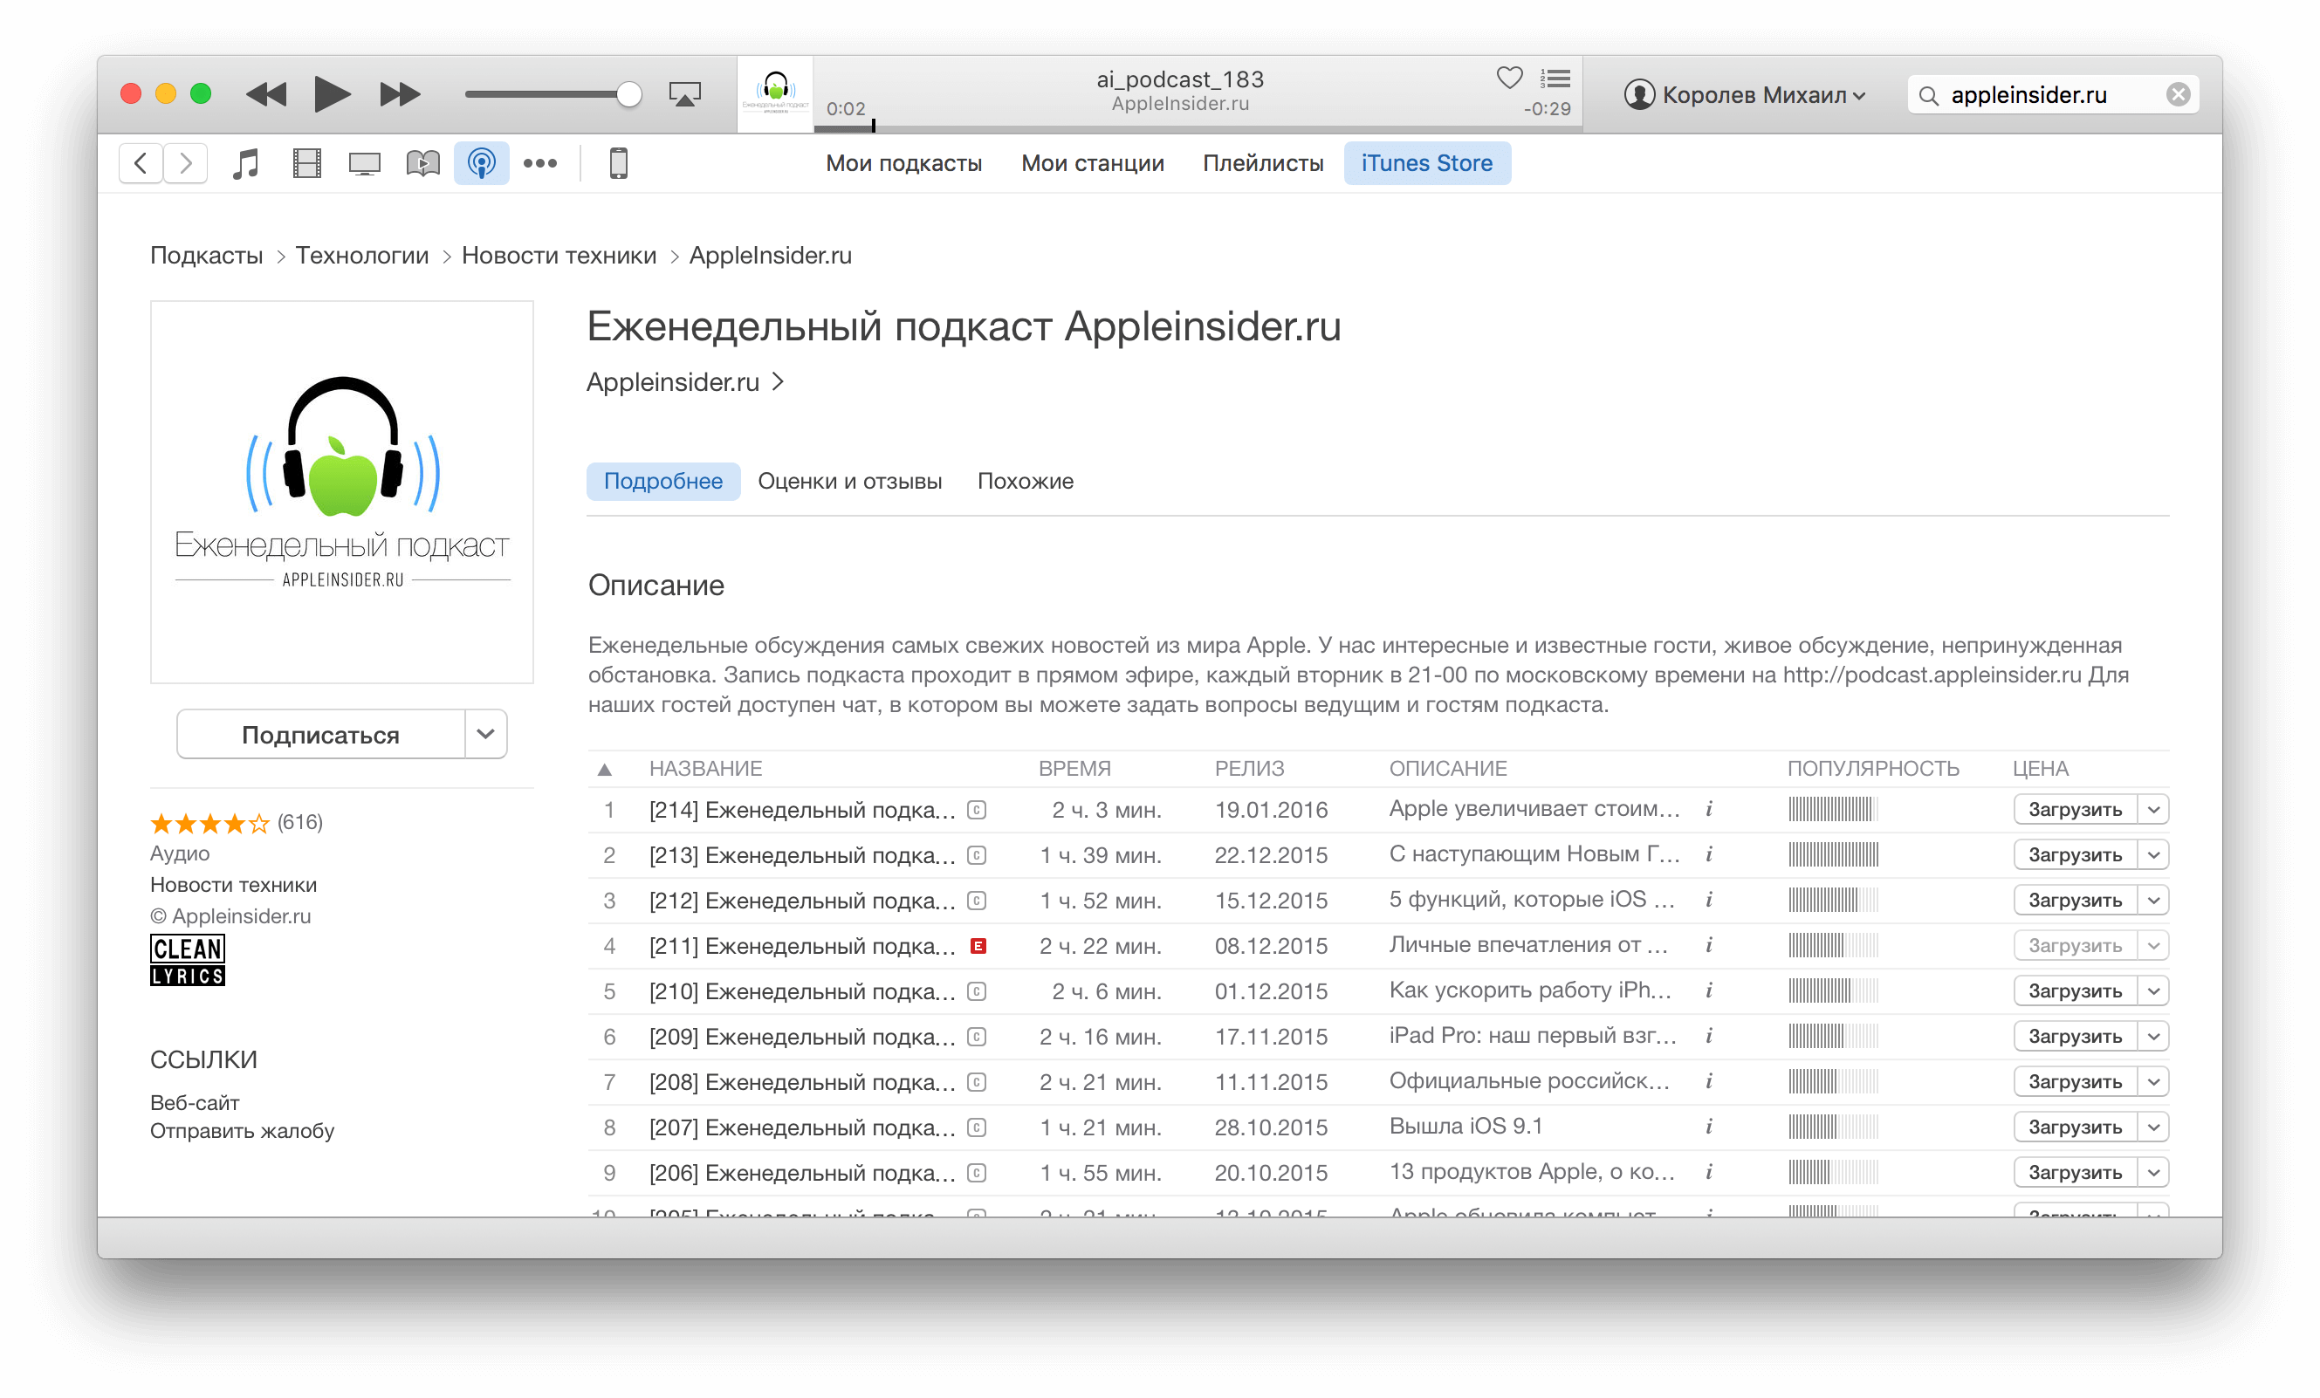
Task: Open the Мои подкасты tab
Action: (903, 163)
